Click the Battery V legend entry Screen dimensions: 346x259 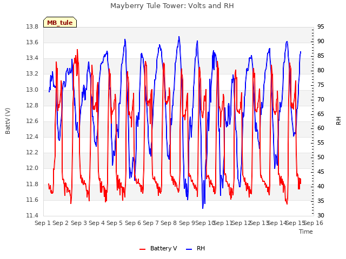tap(158, 248)
